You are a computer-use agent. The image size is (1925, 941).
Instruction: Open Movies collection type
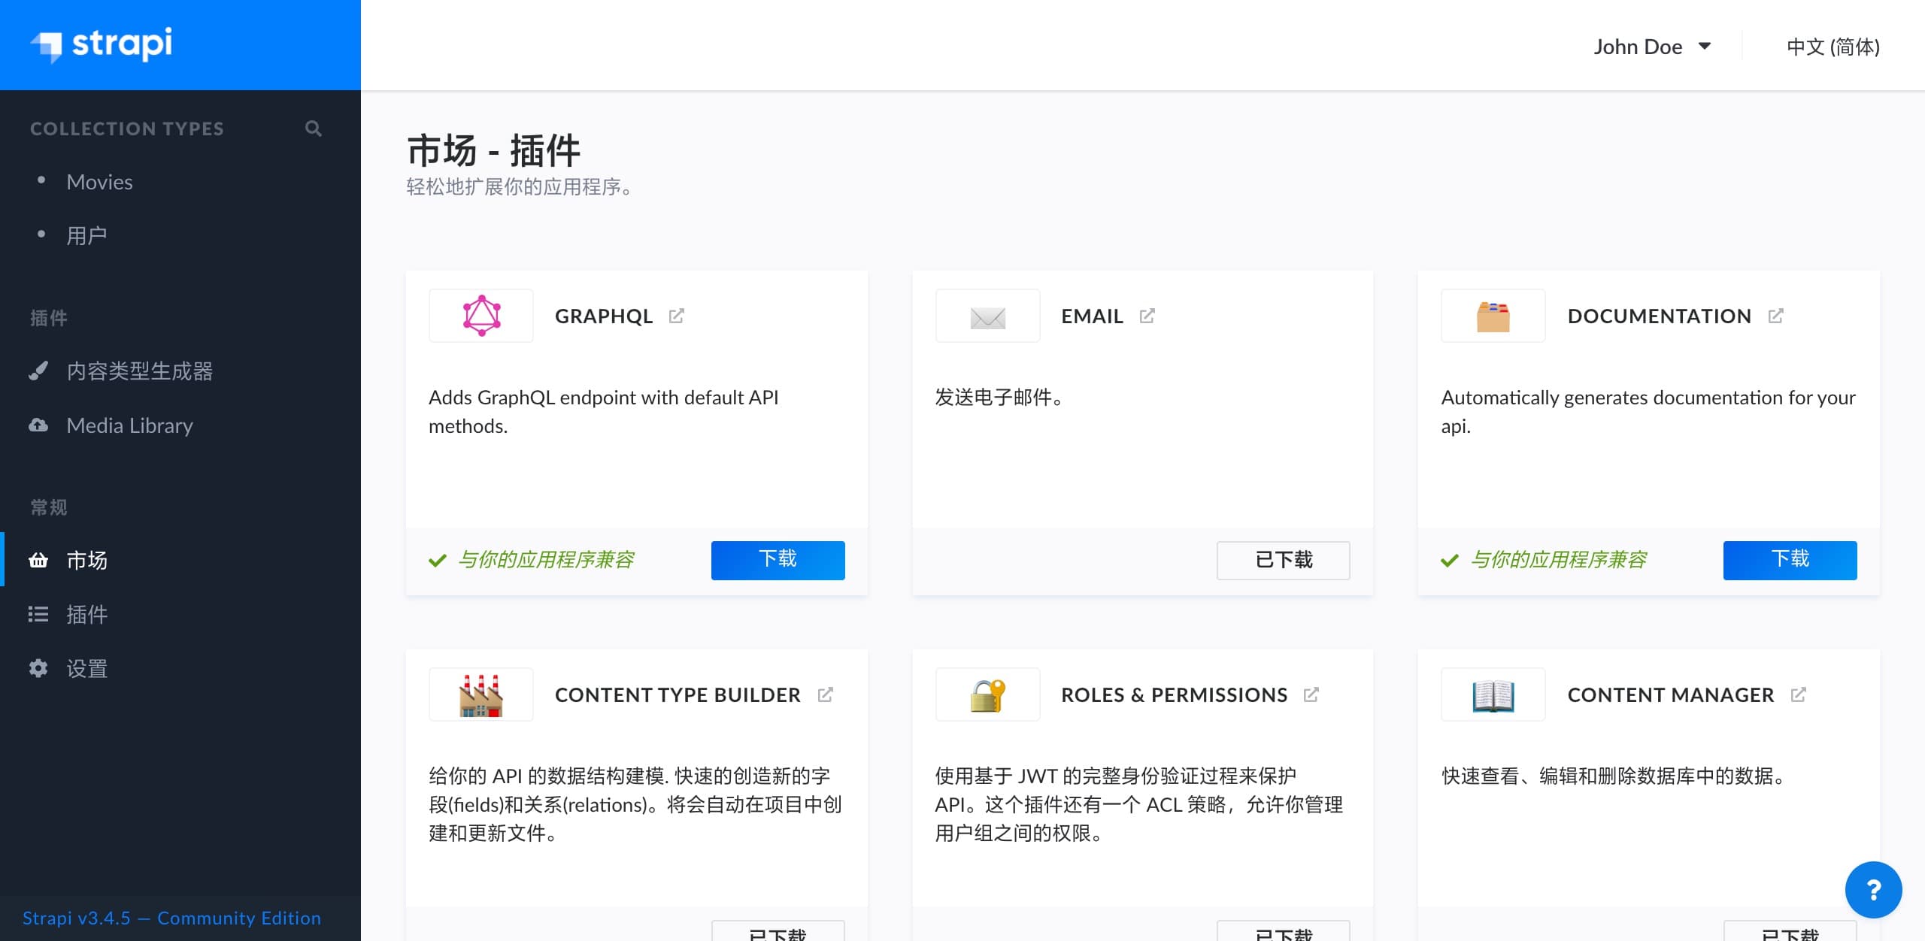[x=99, y=182]
